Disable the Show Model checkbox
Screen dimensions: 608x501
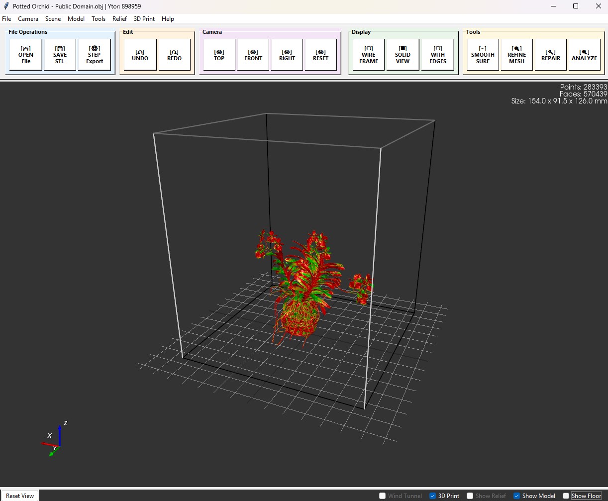pos(516,496)
